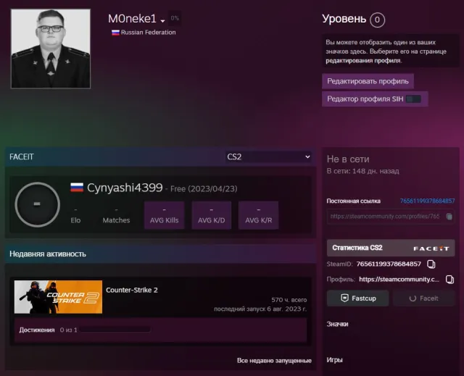Viewport: 464px width, 376px height.
Task: Open the CS2 game selector dropdown
Action: click(268, 156)
